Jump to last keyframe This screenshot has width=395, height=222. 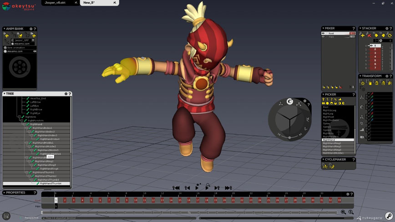[228, 188]
